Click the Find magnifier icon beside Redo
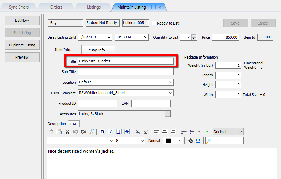This screenshot has height=179, width=281. coord(92,132)
